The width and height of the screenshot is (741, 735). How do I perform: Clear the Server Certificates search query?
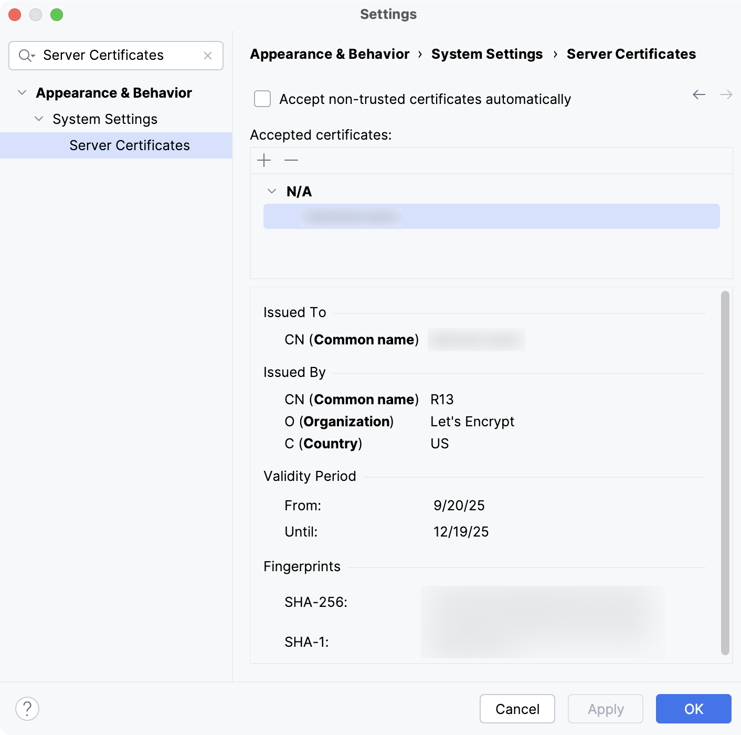coord(208,55)
